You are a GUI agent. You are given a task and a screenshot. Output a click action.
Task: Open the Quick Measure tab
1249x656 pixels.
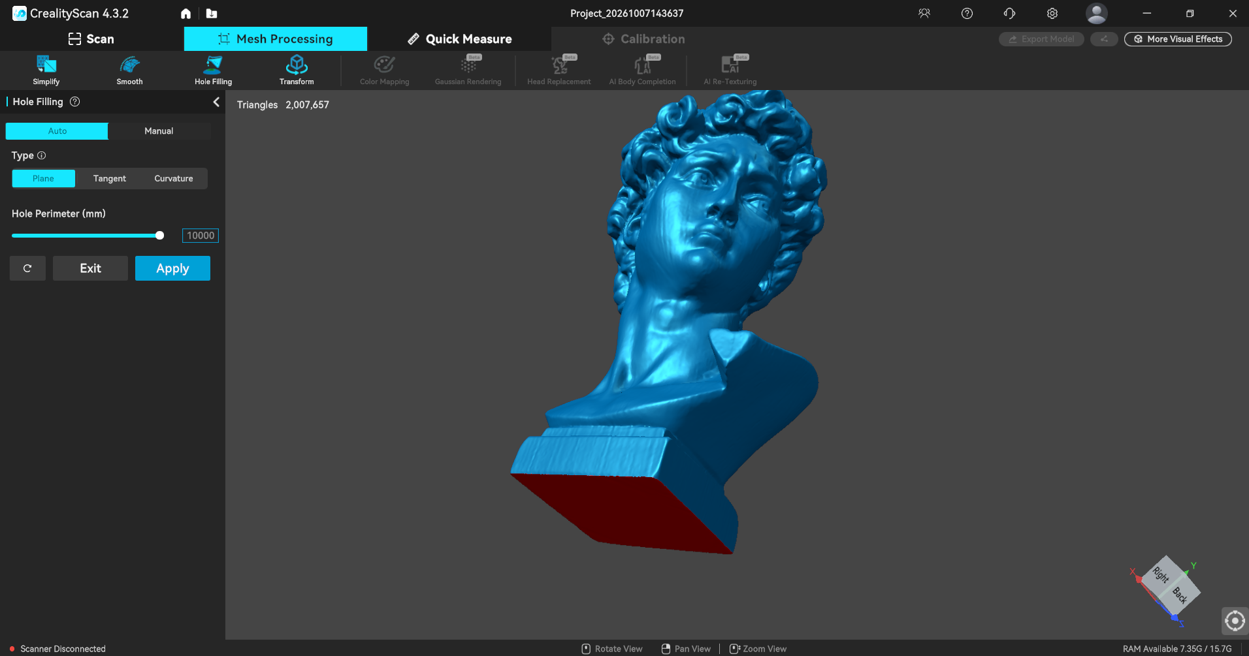pyautogui.click(x=459, y=39)
